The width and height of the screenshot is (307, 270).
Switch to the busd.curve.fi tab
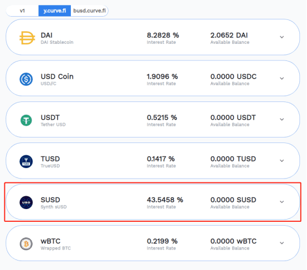[x=89, y=11]
